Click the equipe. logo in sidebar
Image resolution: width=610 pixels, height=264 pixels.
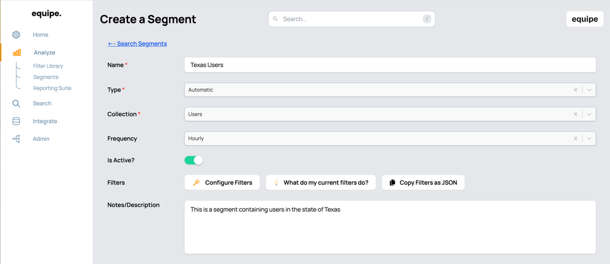(x=46, y=14)
